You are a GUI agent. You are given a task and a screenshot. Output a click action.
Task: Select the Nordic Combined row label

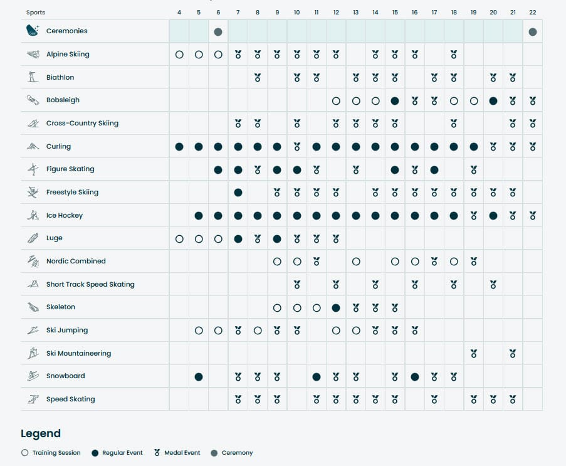click(x=76, y=262)
